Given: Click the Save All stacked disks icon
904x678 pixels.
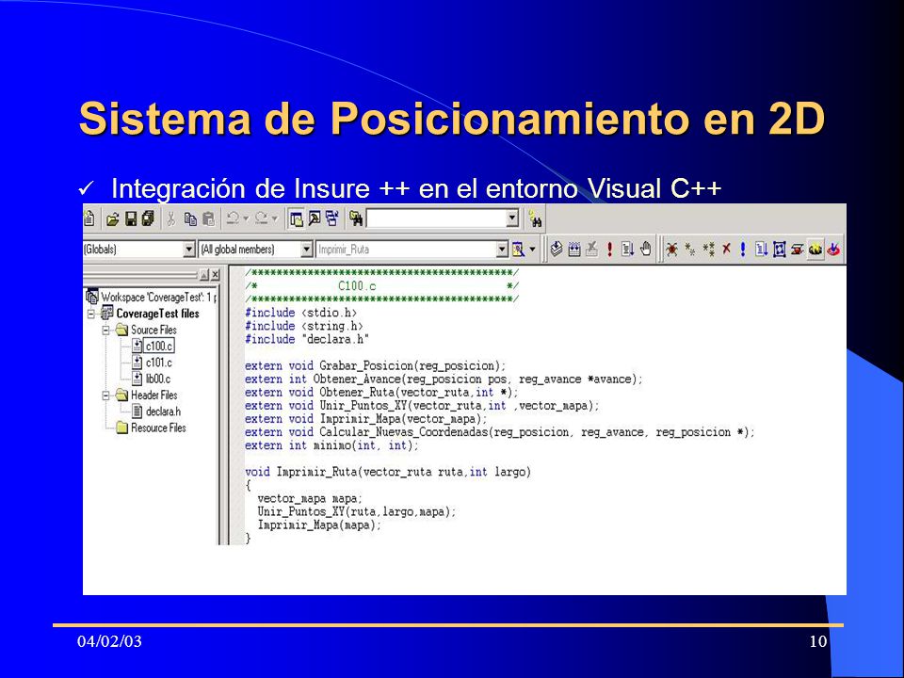Looking at the screenshot, I should [148, 218].
